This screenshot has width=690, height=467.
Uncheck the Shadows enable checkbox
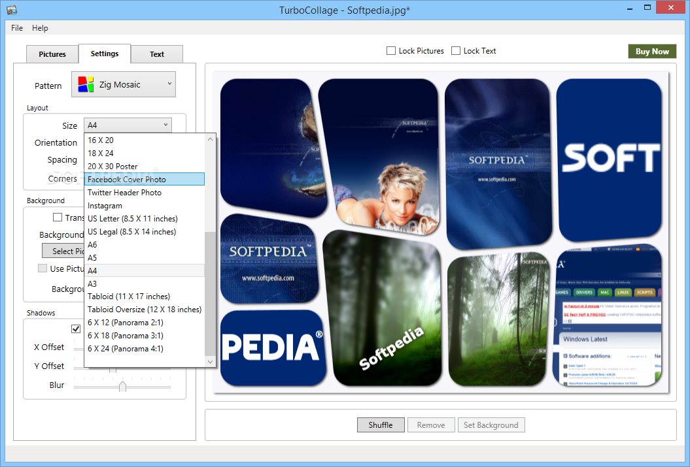76,329
